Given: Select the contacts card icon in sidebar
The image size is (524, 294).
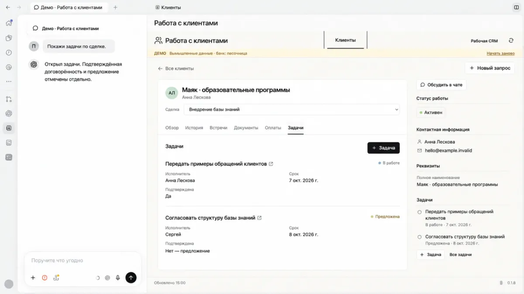Looking at the screenshot, I should point(9,128).
